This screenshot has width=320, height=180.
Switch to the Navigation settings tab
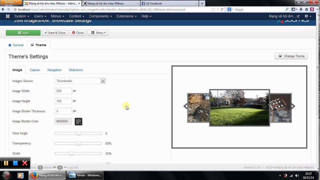(x=54, y=70)
